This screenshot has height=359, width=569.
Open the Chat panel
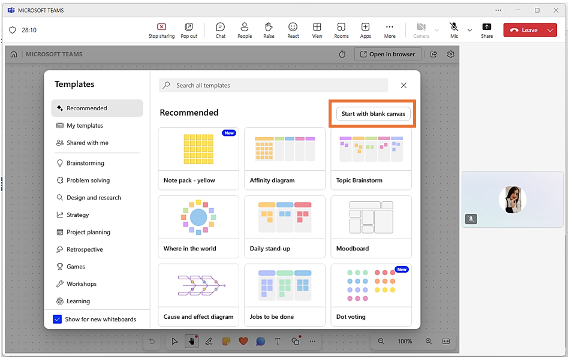click(x=220, y=30)
